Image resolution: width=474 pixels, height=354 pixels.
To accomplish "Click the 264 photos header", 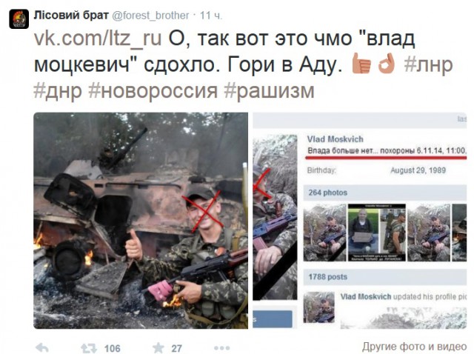I will tap(327, 193).
